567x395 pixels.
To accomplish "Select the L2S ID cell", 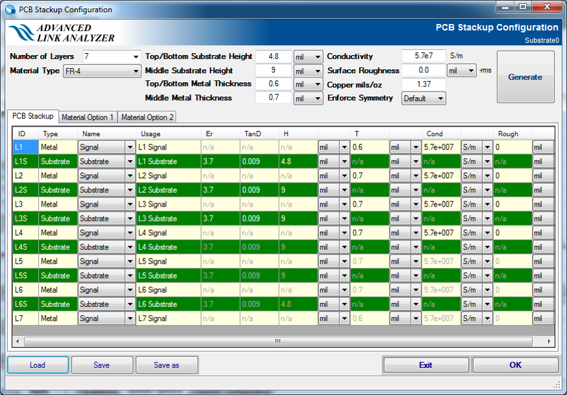I will coord(25,190).
